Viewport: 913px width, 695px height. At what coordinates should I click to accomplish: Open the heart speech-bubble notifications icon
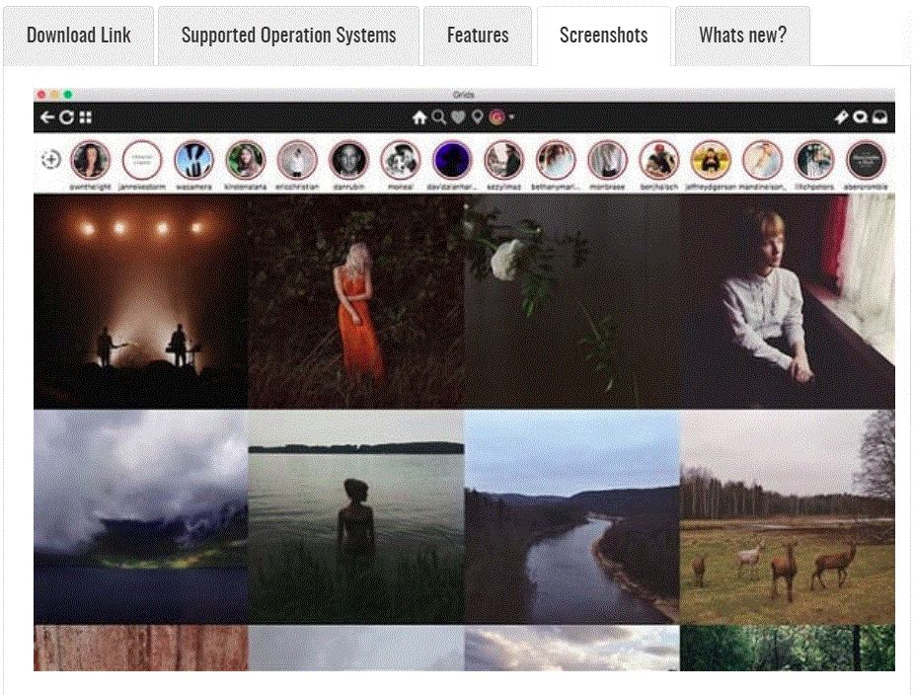click(x=861, y=117)
